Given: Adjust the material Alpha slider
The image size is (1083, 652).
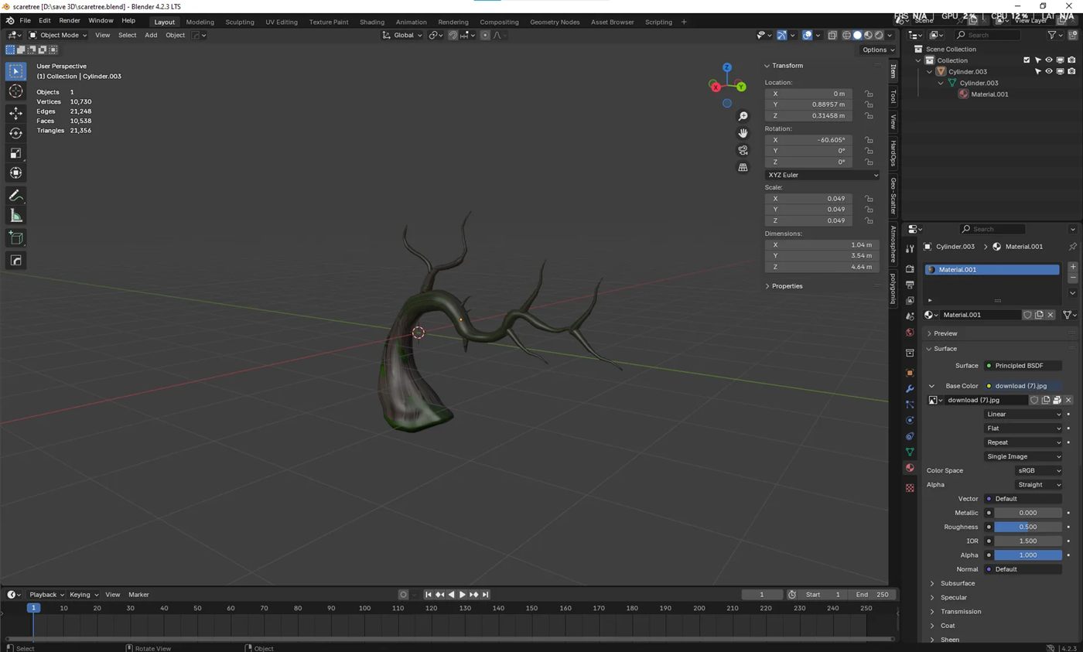Looking at the screenshot, I should pos(1027,555).
